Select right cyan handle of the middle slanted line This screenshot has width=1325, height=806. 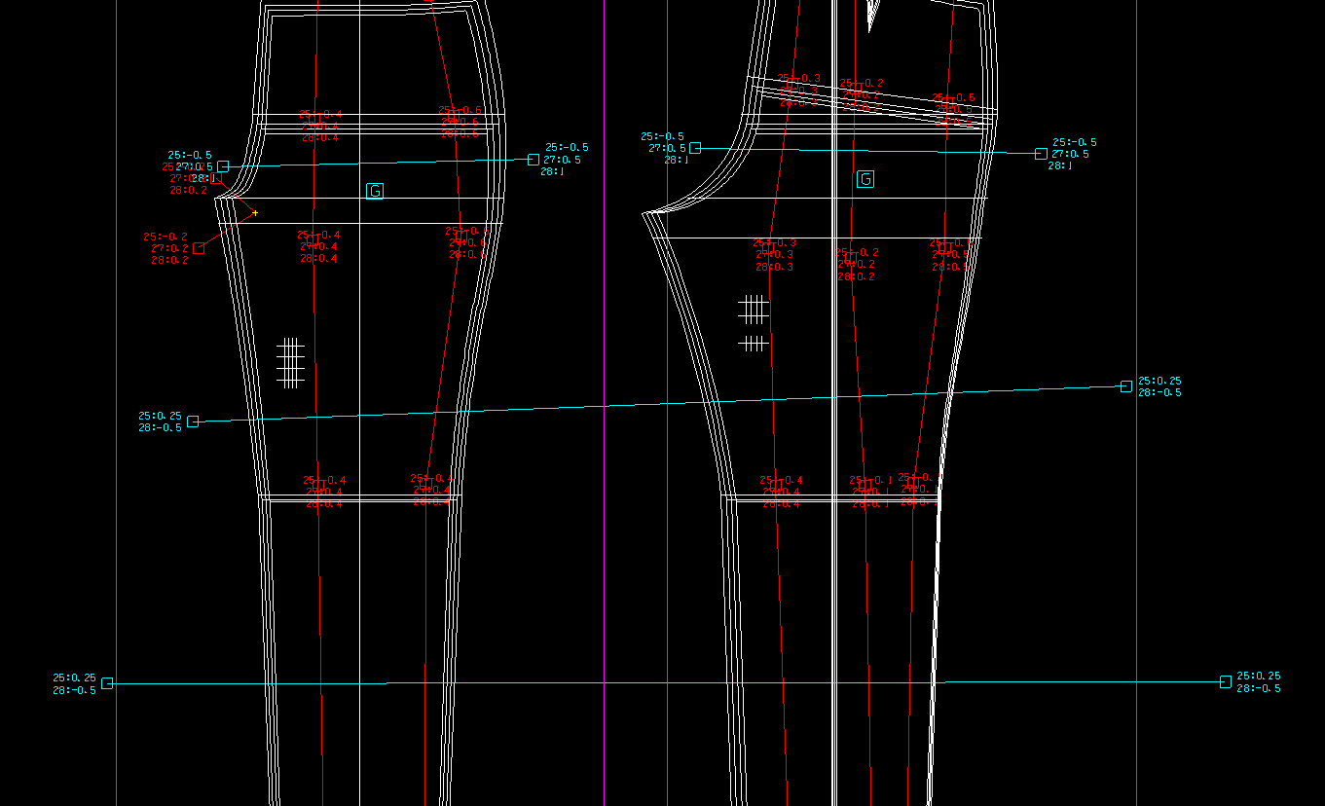pyautogui.click(x=1126, y=386)
